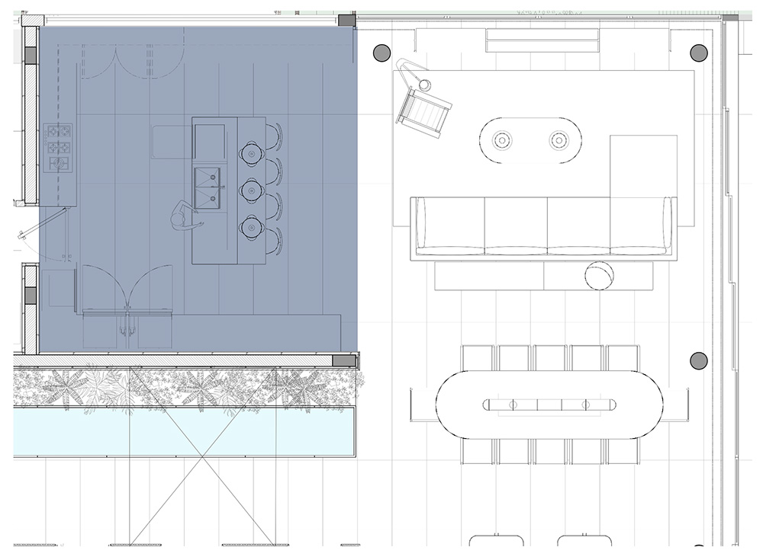Select the gray column near the dining table

click(699, 361)
